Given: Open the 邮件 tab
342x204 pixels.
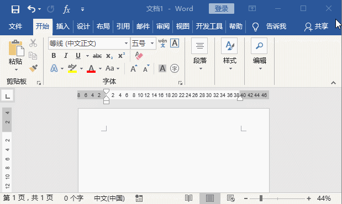Looking at the screenshot, I should click(x=143, y=26).
